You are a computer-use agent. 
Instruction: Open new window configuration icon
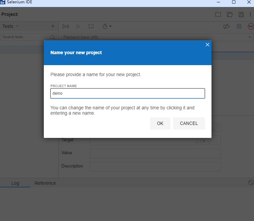216,127
